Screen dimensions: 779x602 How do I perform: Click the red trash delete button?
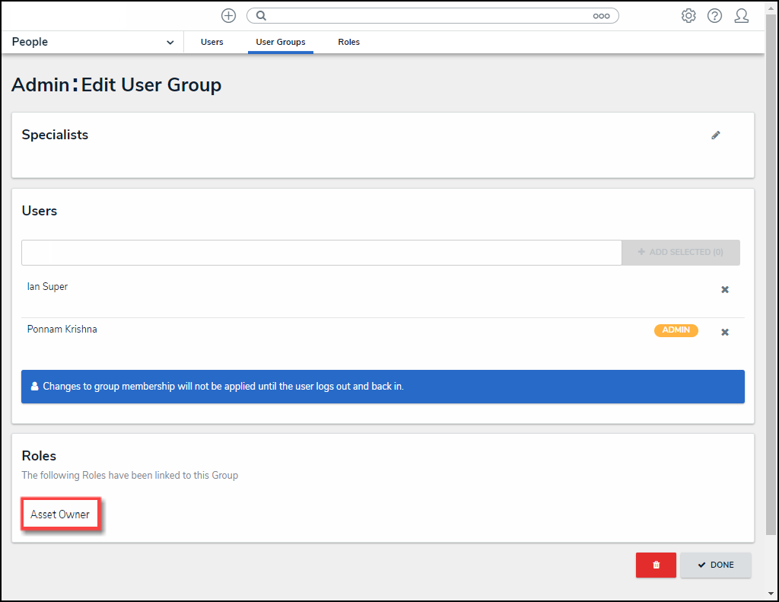(656, 565)
